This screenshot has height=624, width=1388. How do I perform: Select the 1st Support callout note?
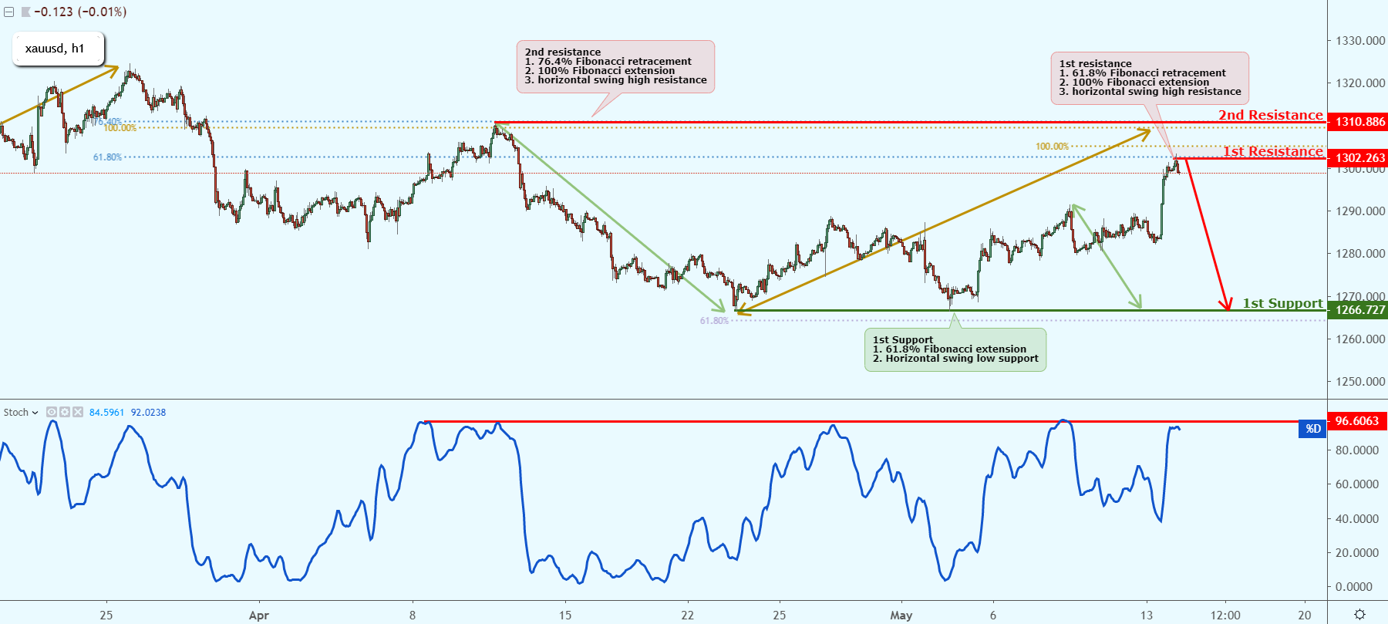955,349
